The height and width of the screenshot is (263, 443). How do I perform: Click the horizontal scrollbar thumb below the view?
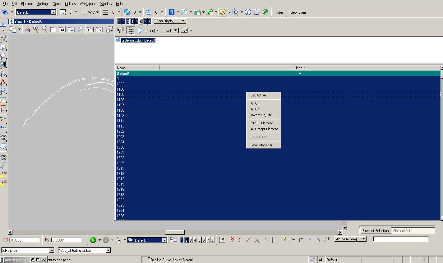175,232
